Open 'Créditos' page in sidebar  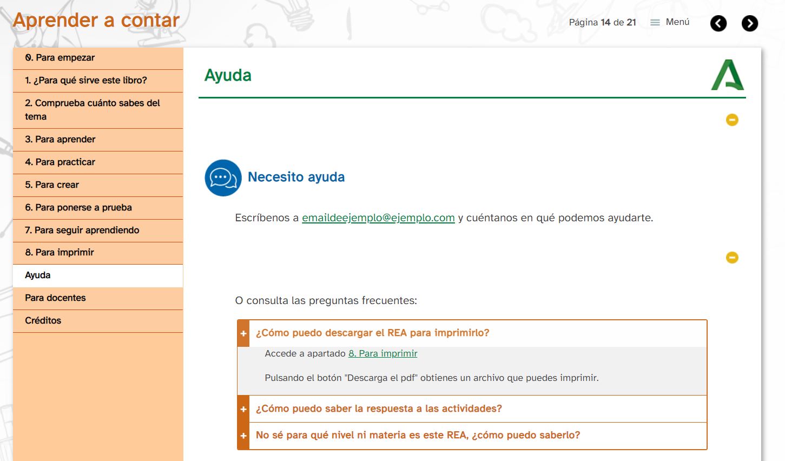(x=43, y=320)
